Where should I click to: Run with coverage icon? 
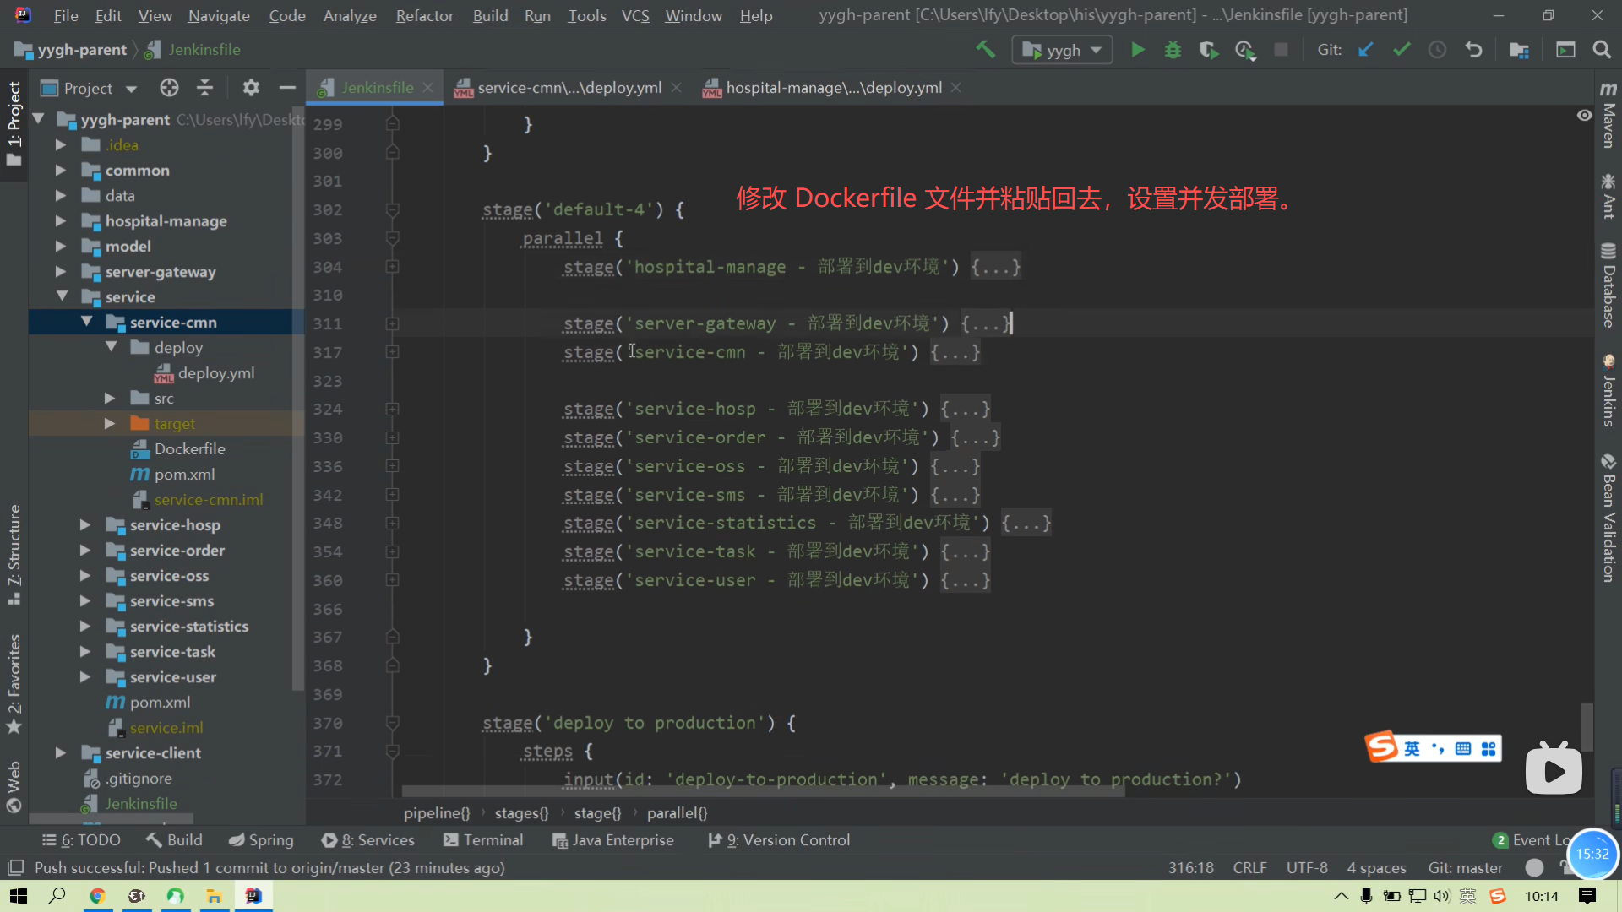(1209, 50)
